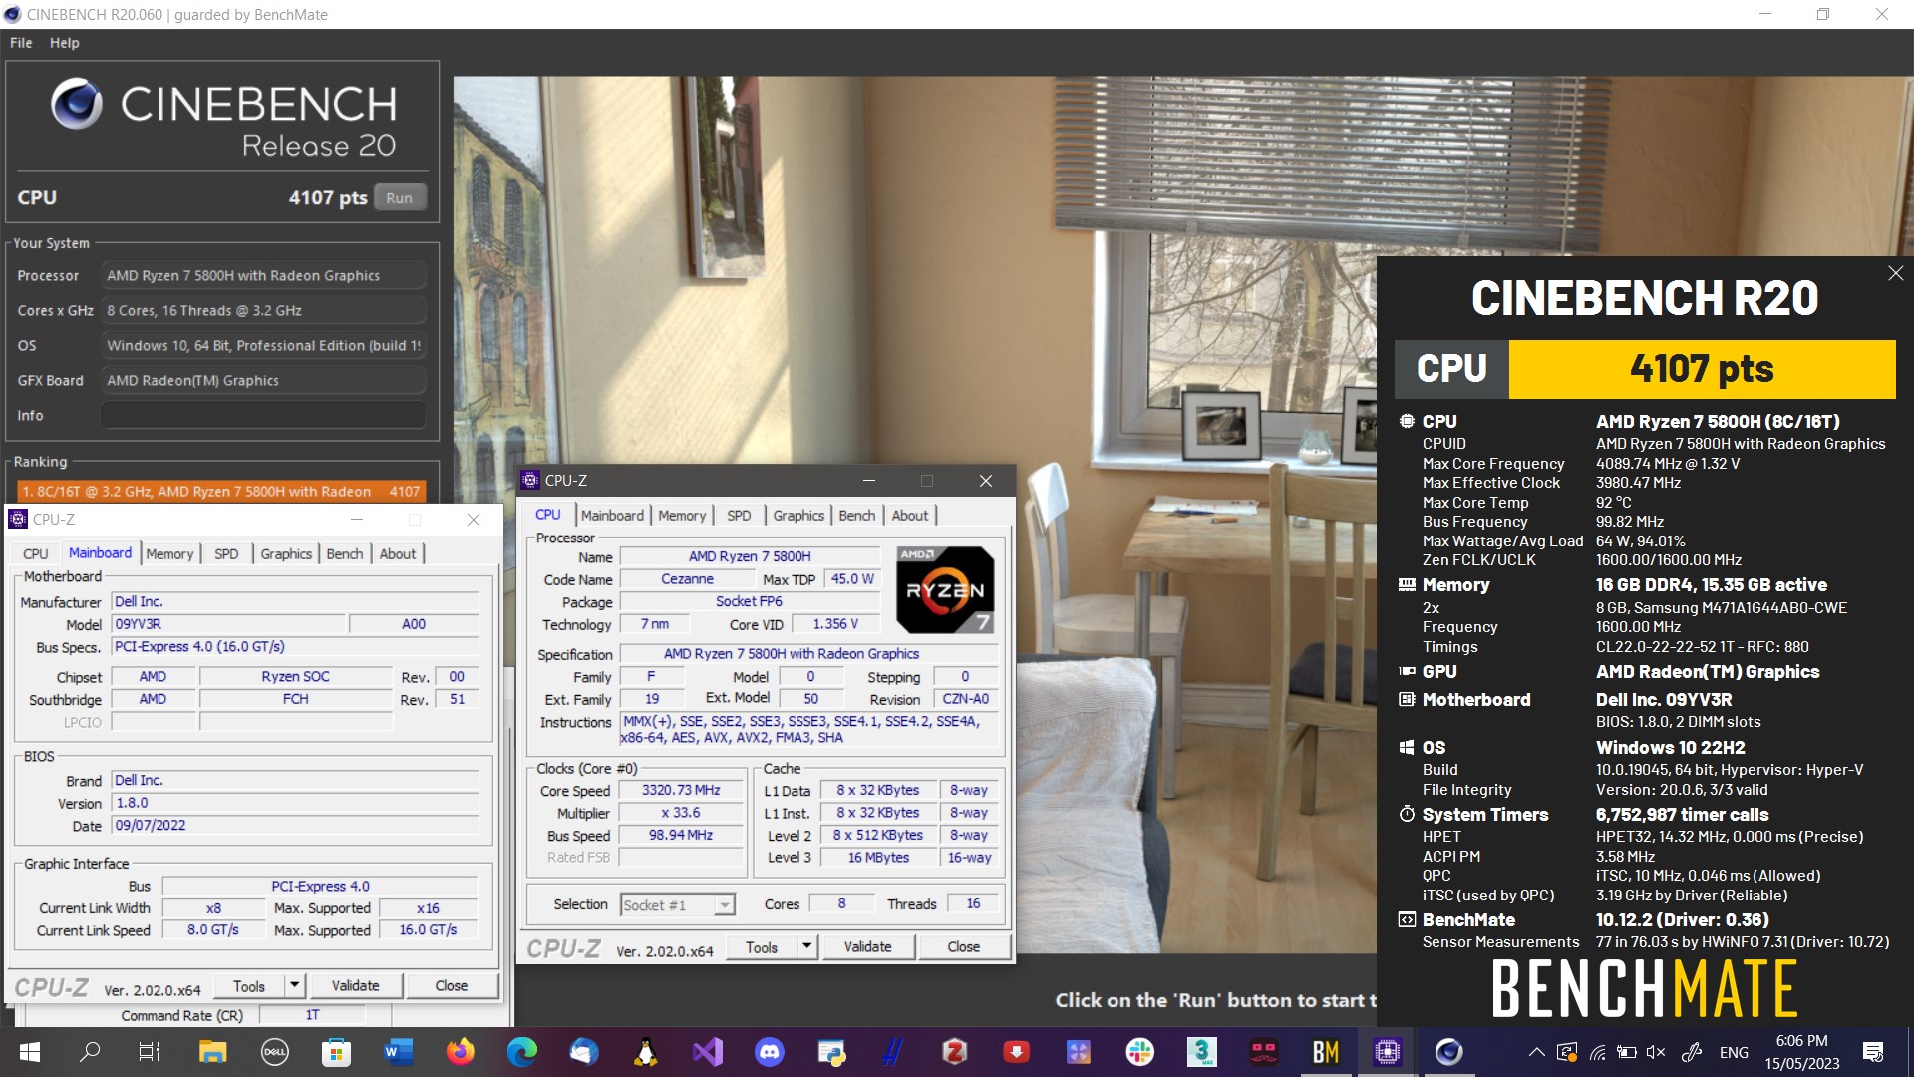Click Close button in front CPU-Z
This screenshot has height=1077, width=1914.
click(x=963, y=947)
